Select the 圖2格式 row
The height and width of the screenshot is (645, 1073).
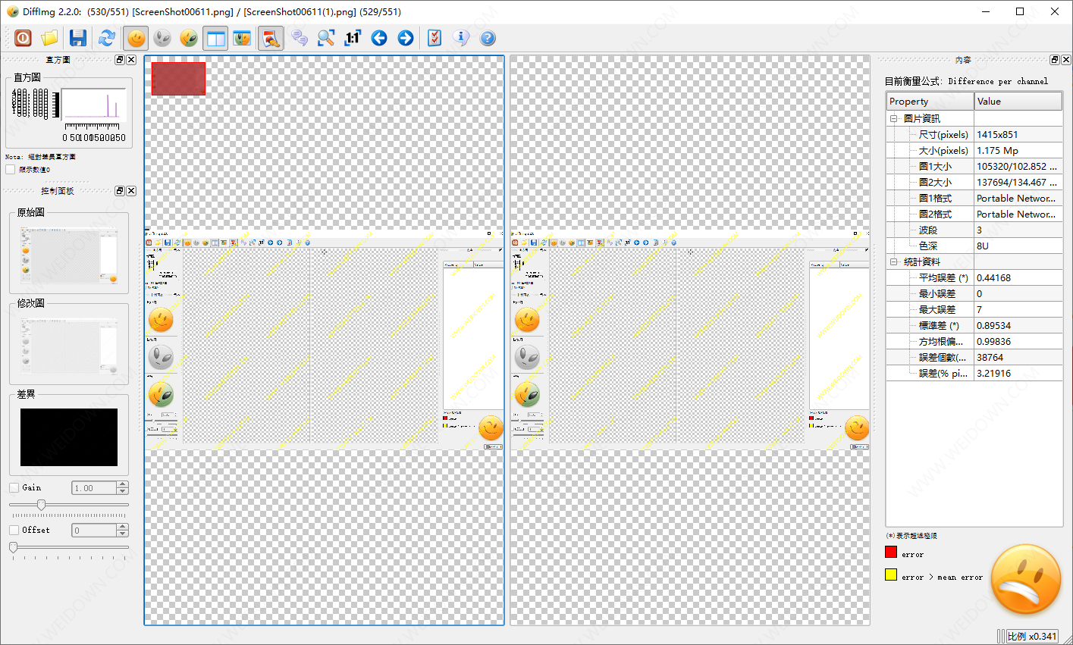[974, 214]
